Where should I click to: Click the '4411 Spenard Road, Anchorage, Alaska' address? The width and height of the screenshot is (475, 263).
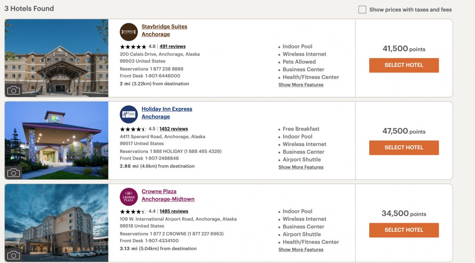[x=162, y=137]
